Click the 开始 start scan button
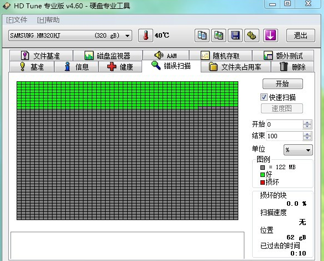324x261 pixels. 283,83
